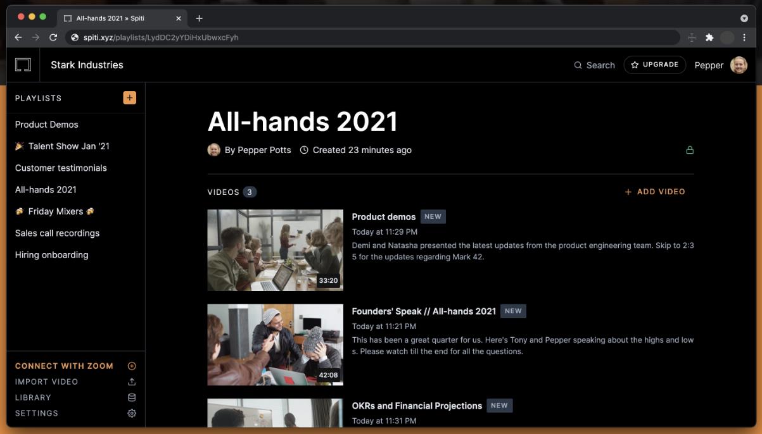Click the browser address bar
This screenshot has height=434, width=762.
click(x=372, y=37)
